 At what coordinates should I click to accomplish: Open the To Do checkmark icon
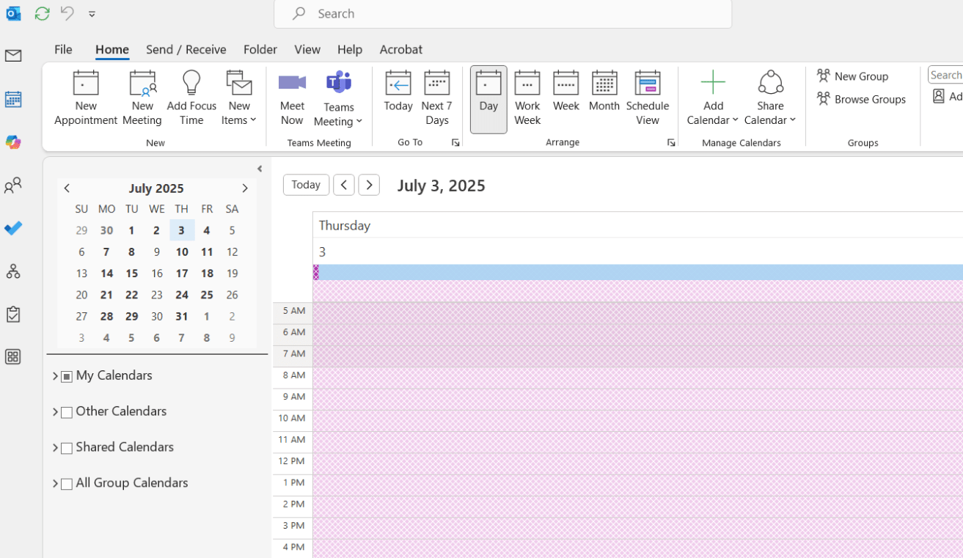pos(13,228)
